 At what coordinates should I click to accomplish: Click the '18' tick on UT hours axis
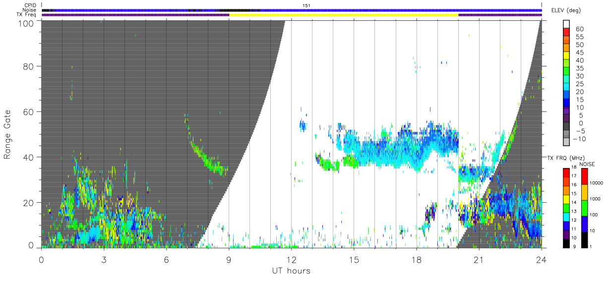click(417, 260)
